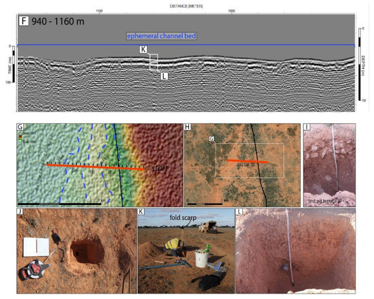The image size is (374, 299).
Task: Open the hole photo panel J
Action: pyautogui.click(x=77, y=251)
